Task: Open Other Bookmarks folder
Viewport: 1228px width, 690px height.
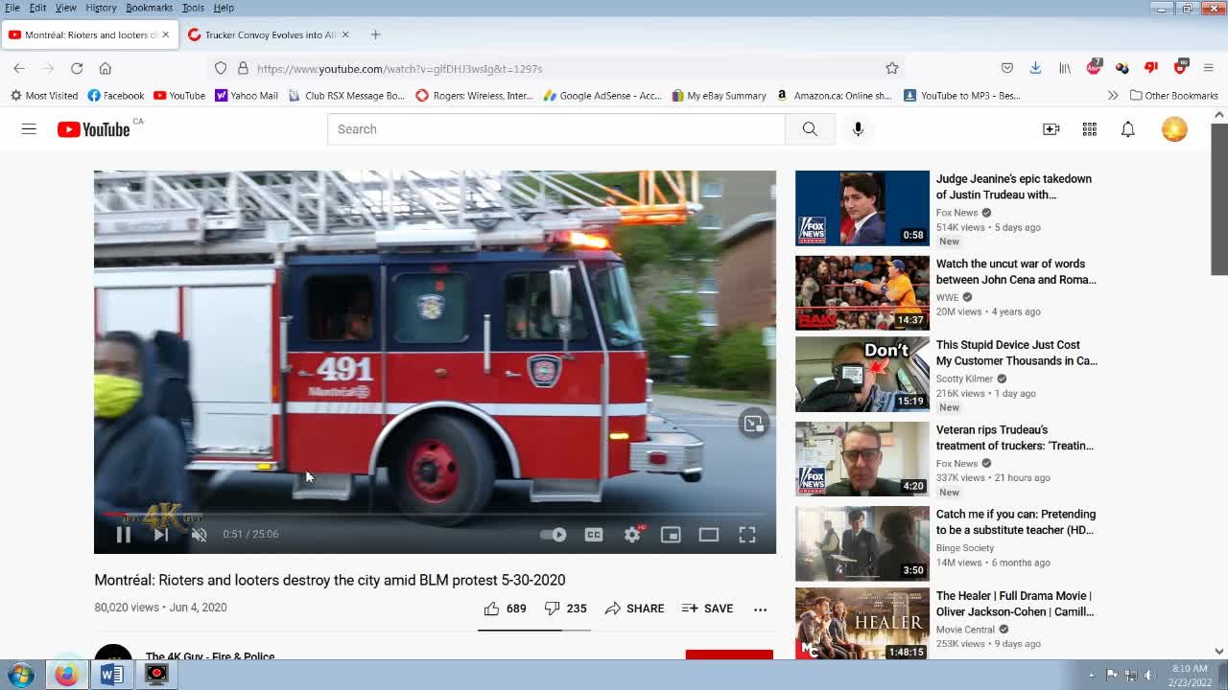Action: tap(1174, 96)
